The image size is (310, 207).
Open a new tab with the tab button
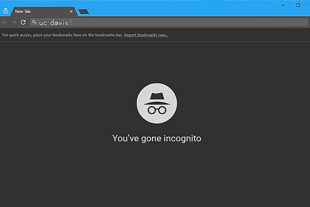(x=83, y=12)
